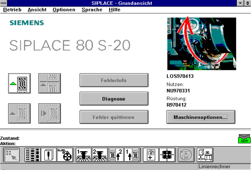Click the SIPLACE 80 S-20 heading
The height and width of the screenshot is (170, 251).
70,45
